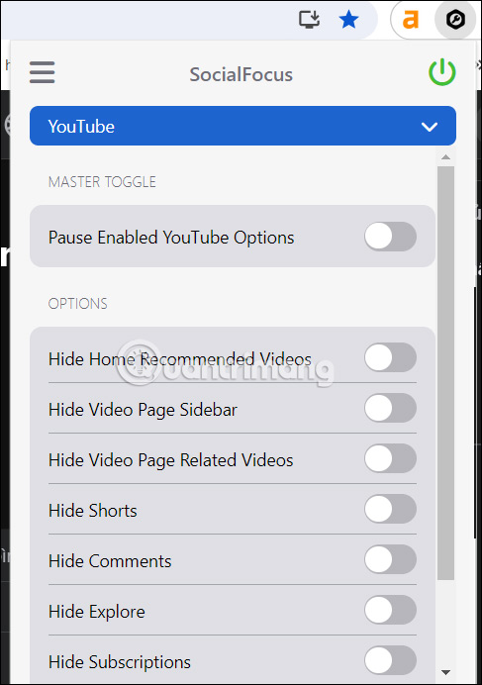Toggle Hide Comments option

[x=390, y=559]
